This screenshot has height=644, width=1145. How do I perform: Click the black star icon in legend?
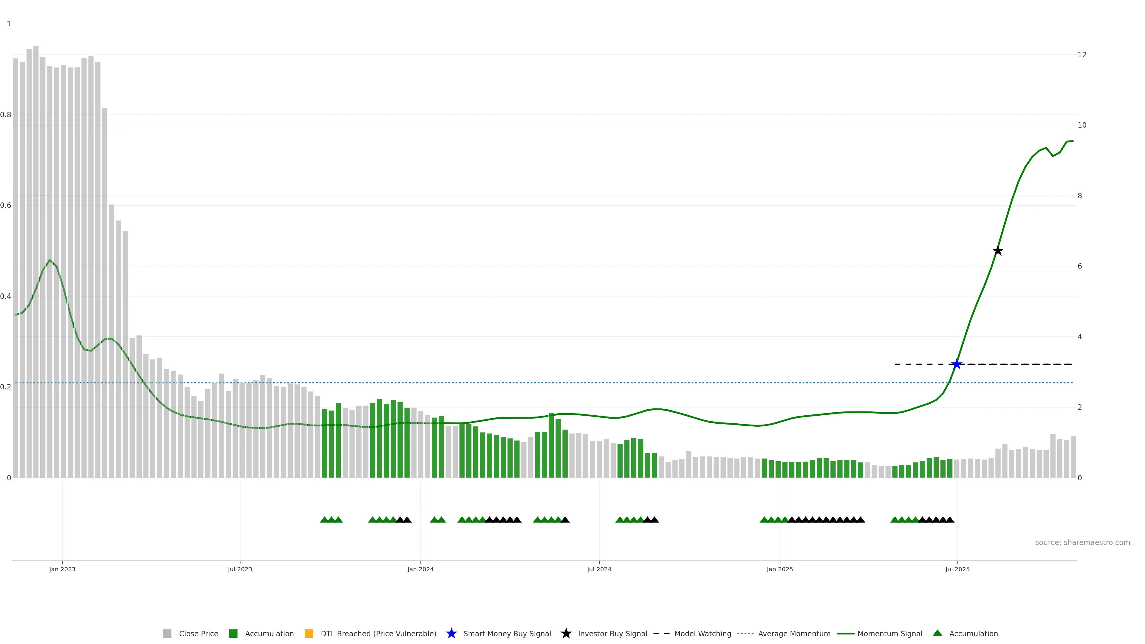click(x=566, y=634)
